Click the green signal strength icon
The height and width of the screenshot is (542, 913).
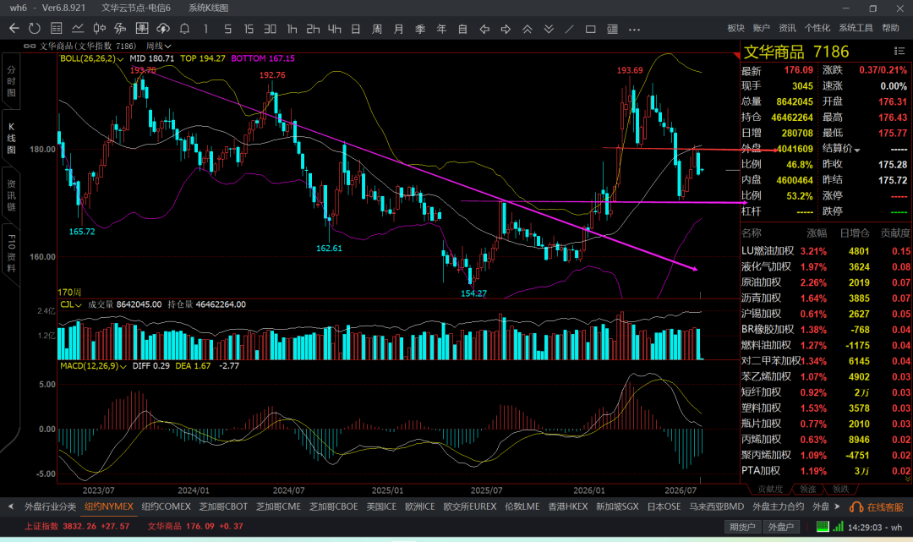point(838,527)
